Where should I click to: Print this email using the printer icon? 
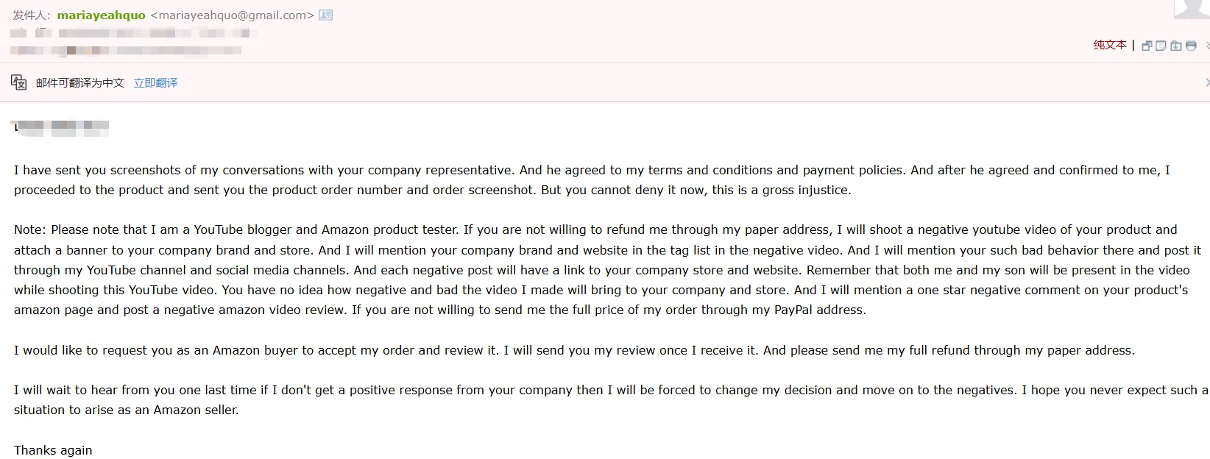tap(1191, 46)
